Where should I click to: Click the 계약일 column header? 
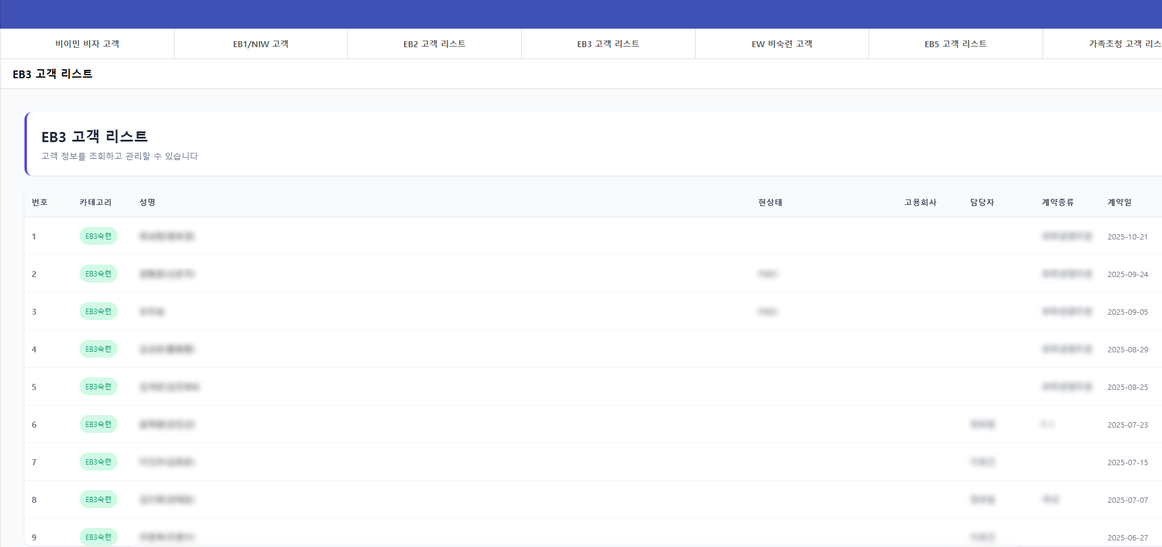click(1119, 202)
